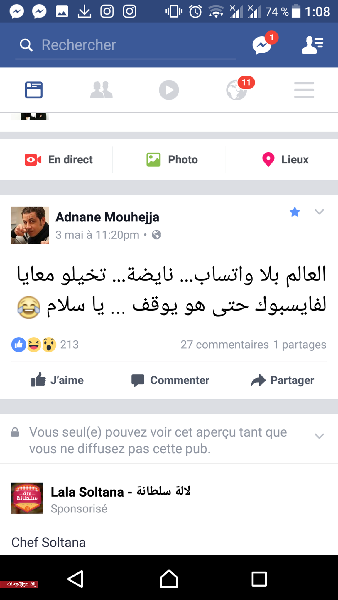
Task: Open Lala Soltana page logo thumbnail
Action: coord(27,498)
